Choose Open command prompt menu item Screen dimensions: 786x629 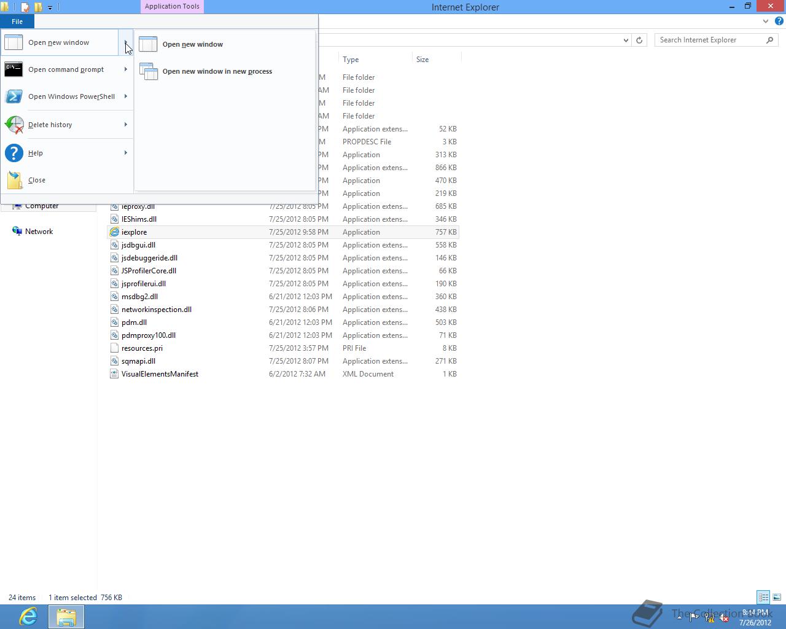pyautogui.click(x=66, y=69)
